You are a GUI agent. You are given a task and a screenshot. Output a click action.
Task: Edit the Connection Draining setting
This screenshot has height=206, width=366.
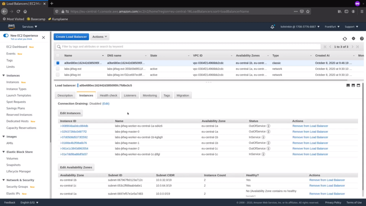click(106, 103)
